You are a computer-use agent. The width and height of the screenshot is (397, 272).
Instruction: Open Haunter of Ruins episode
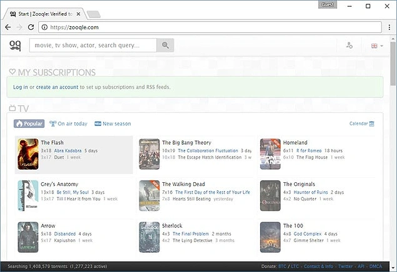click(311, 192)
